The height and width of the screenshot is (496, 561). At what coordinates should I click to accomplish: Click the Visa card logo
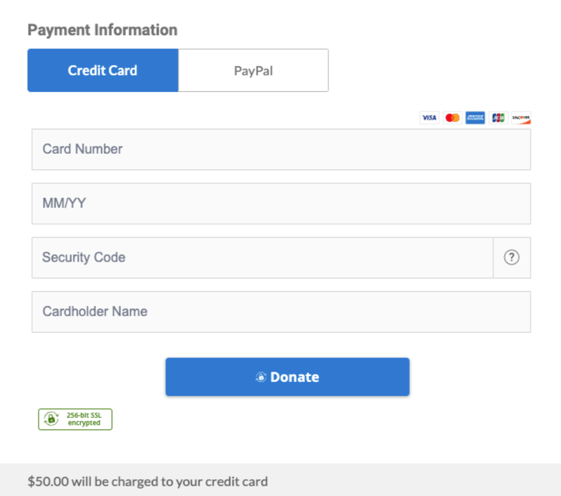pos(429,118)
